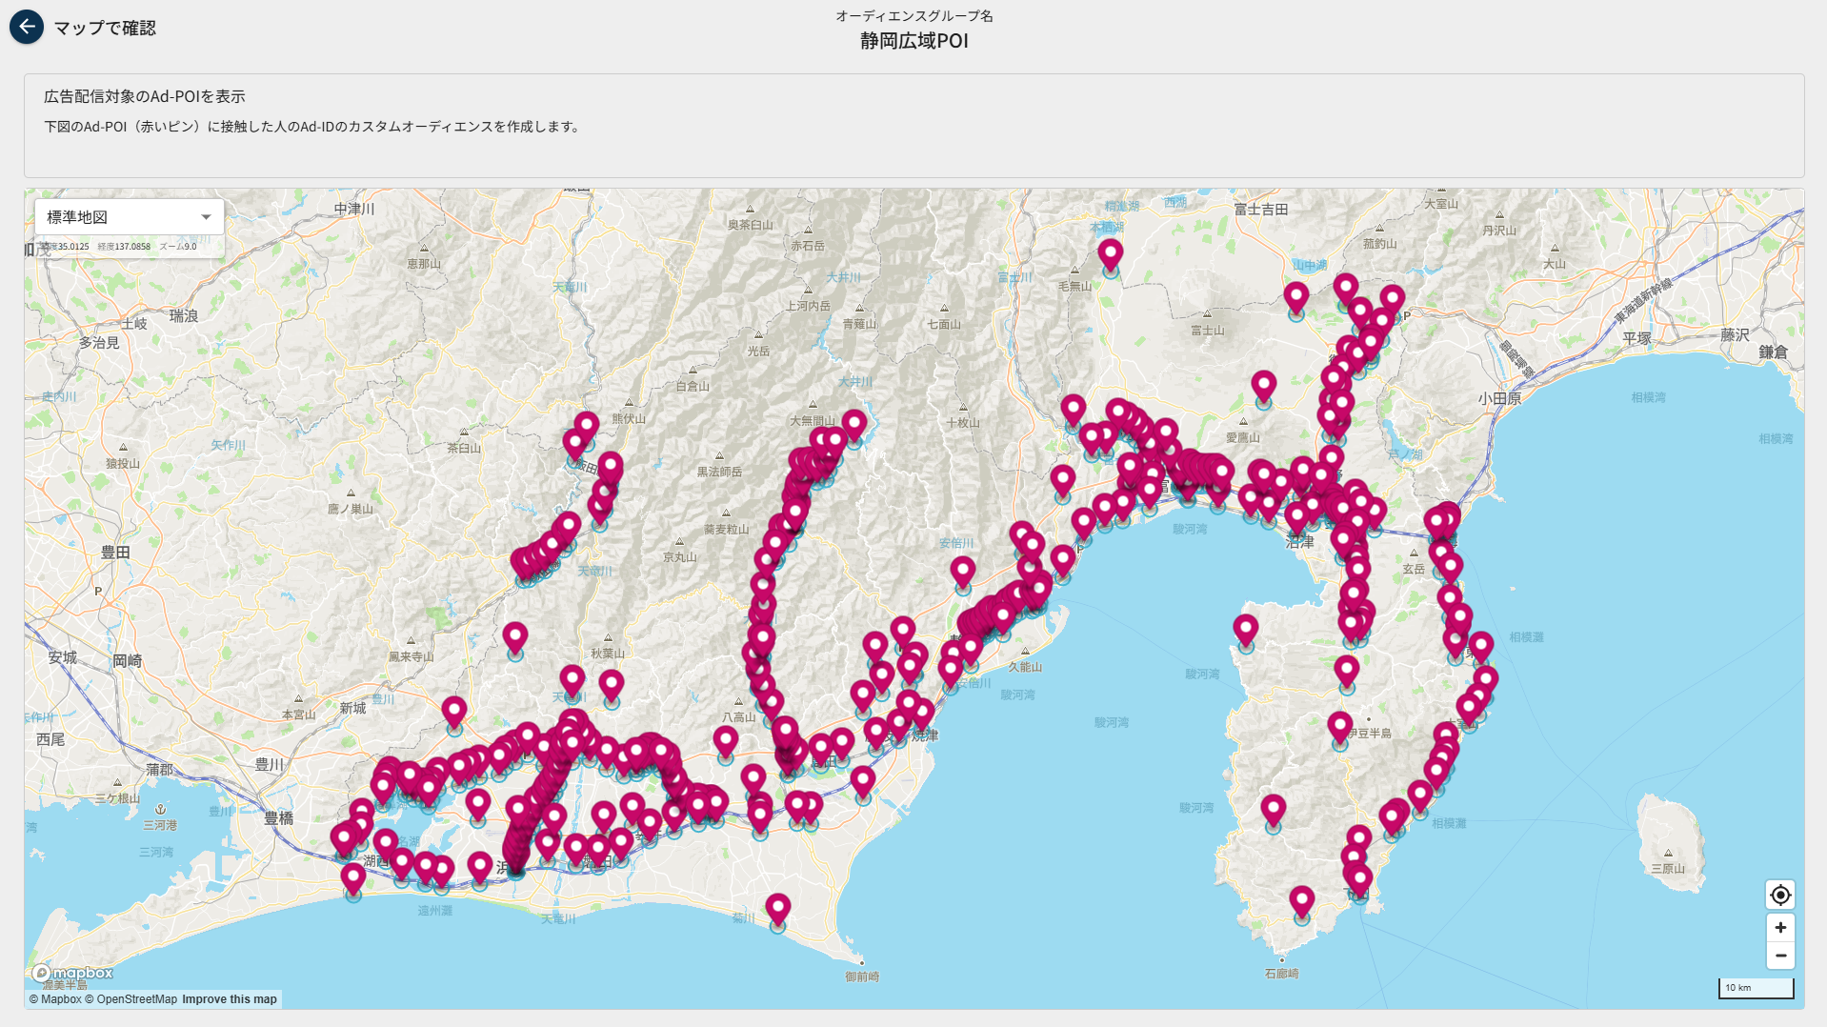Open the © OpenStreetMap attribution link
Image resolution: width=1827 pixels, height=1027 pixels.
[x=130, y=999]
